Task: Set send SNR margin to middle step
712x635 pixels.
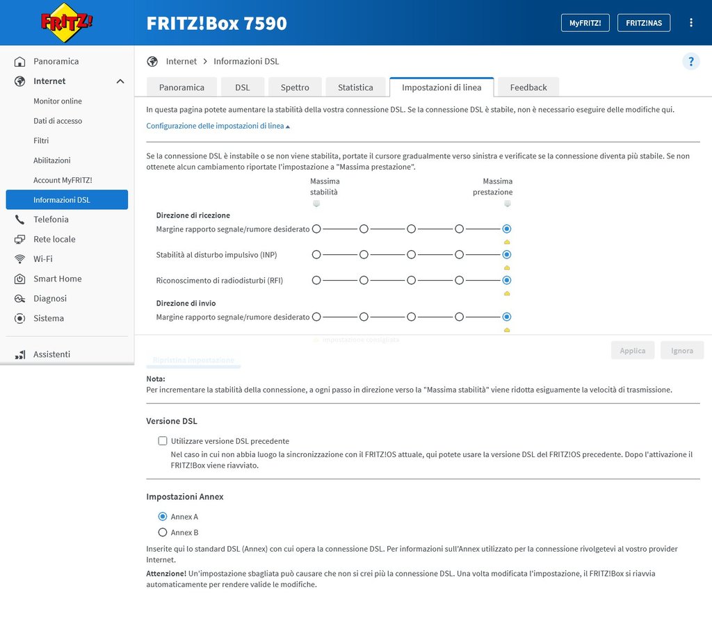Action: tap(412, 317)
